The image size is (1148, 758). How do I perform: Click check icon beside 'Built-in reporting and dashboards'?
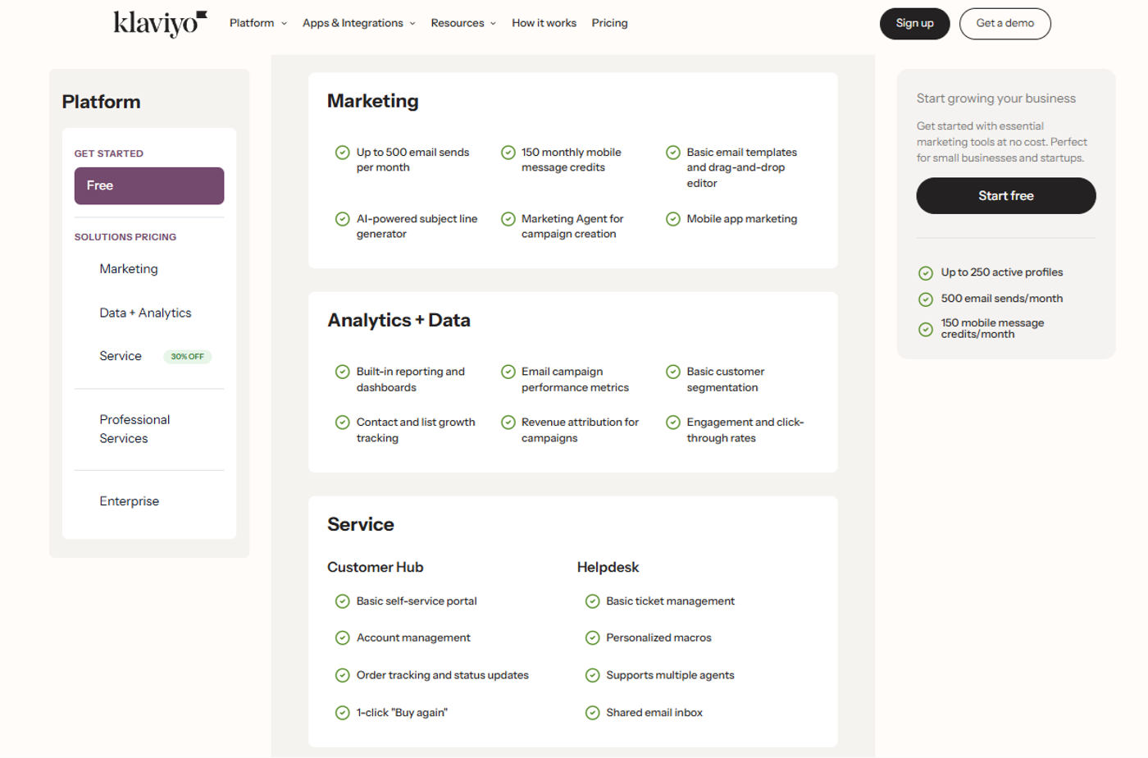point(343,372)
